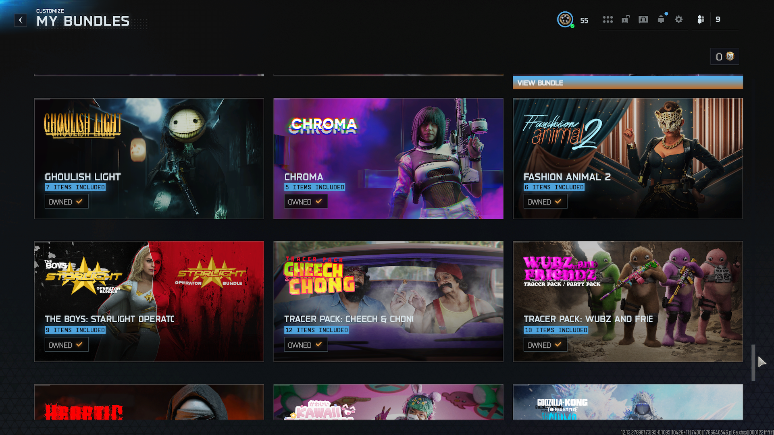Click the "5 Items Included" label

315,187
